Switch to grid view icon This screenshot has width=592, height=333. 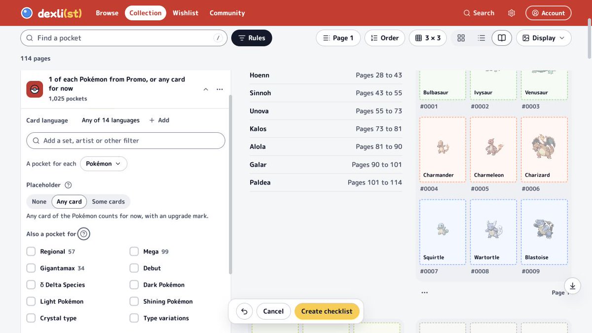pyautogui.click(x=461, y=38)
